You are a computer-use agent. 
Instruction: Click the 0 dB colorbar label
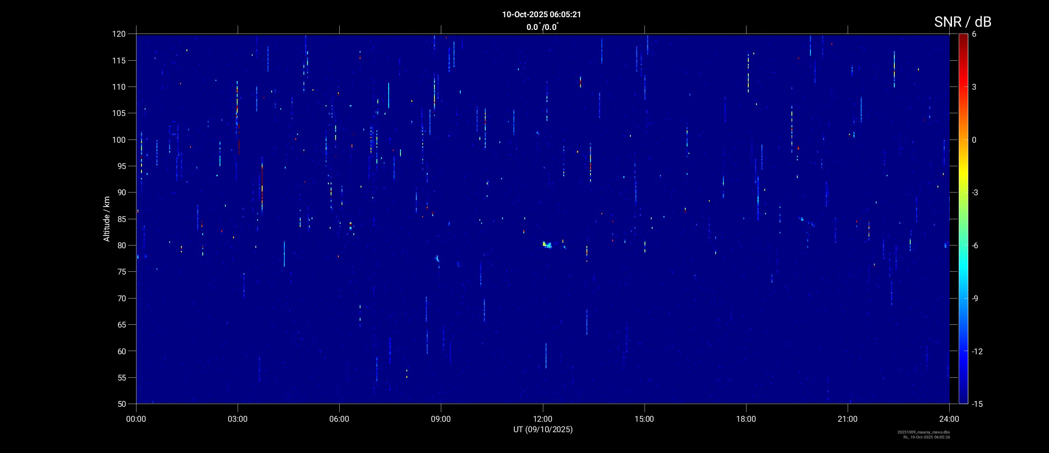tap(974, 140)
